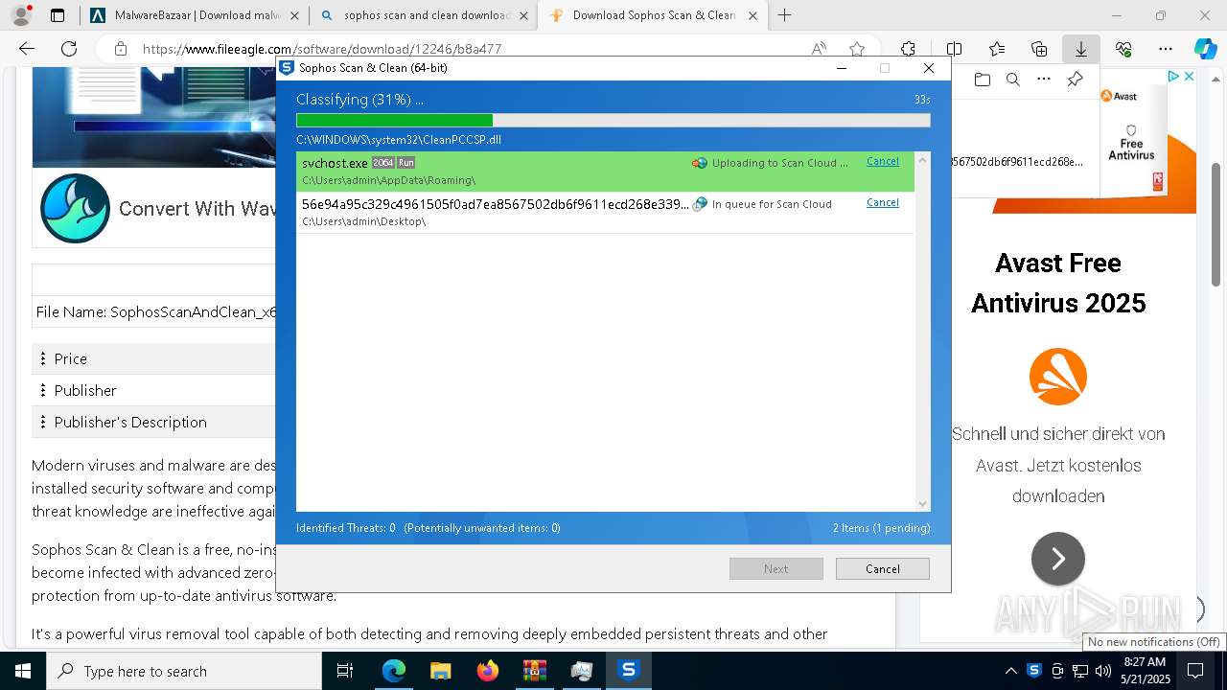Click the CleanPCCSP.dll path text
1227x690 pixels.
click(399, 140)
